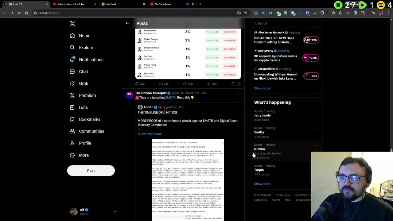Open the Ads info footer link

(276, 200)
